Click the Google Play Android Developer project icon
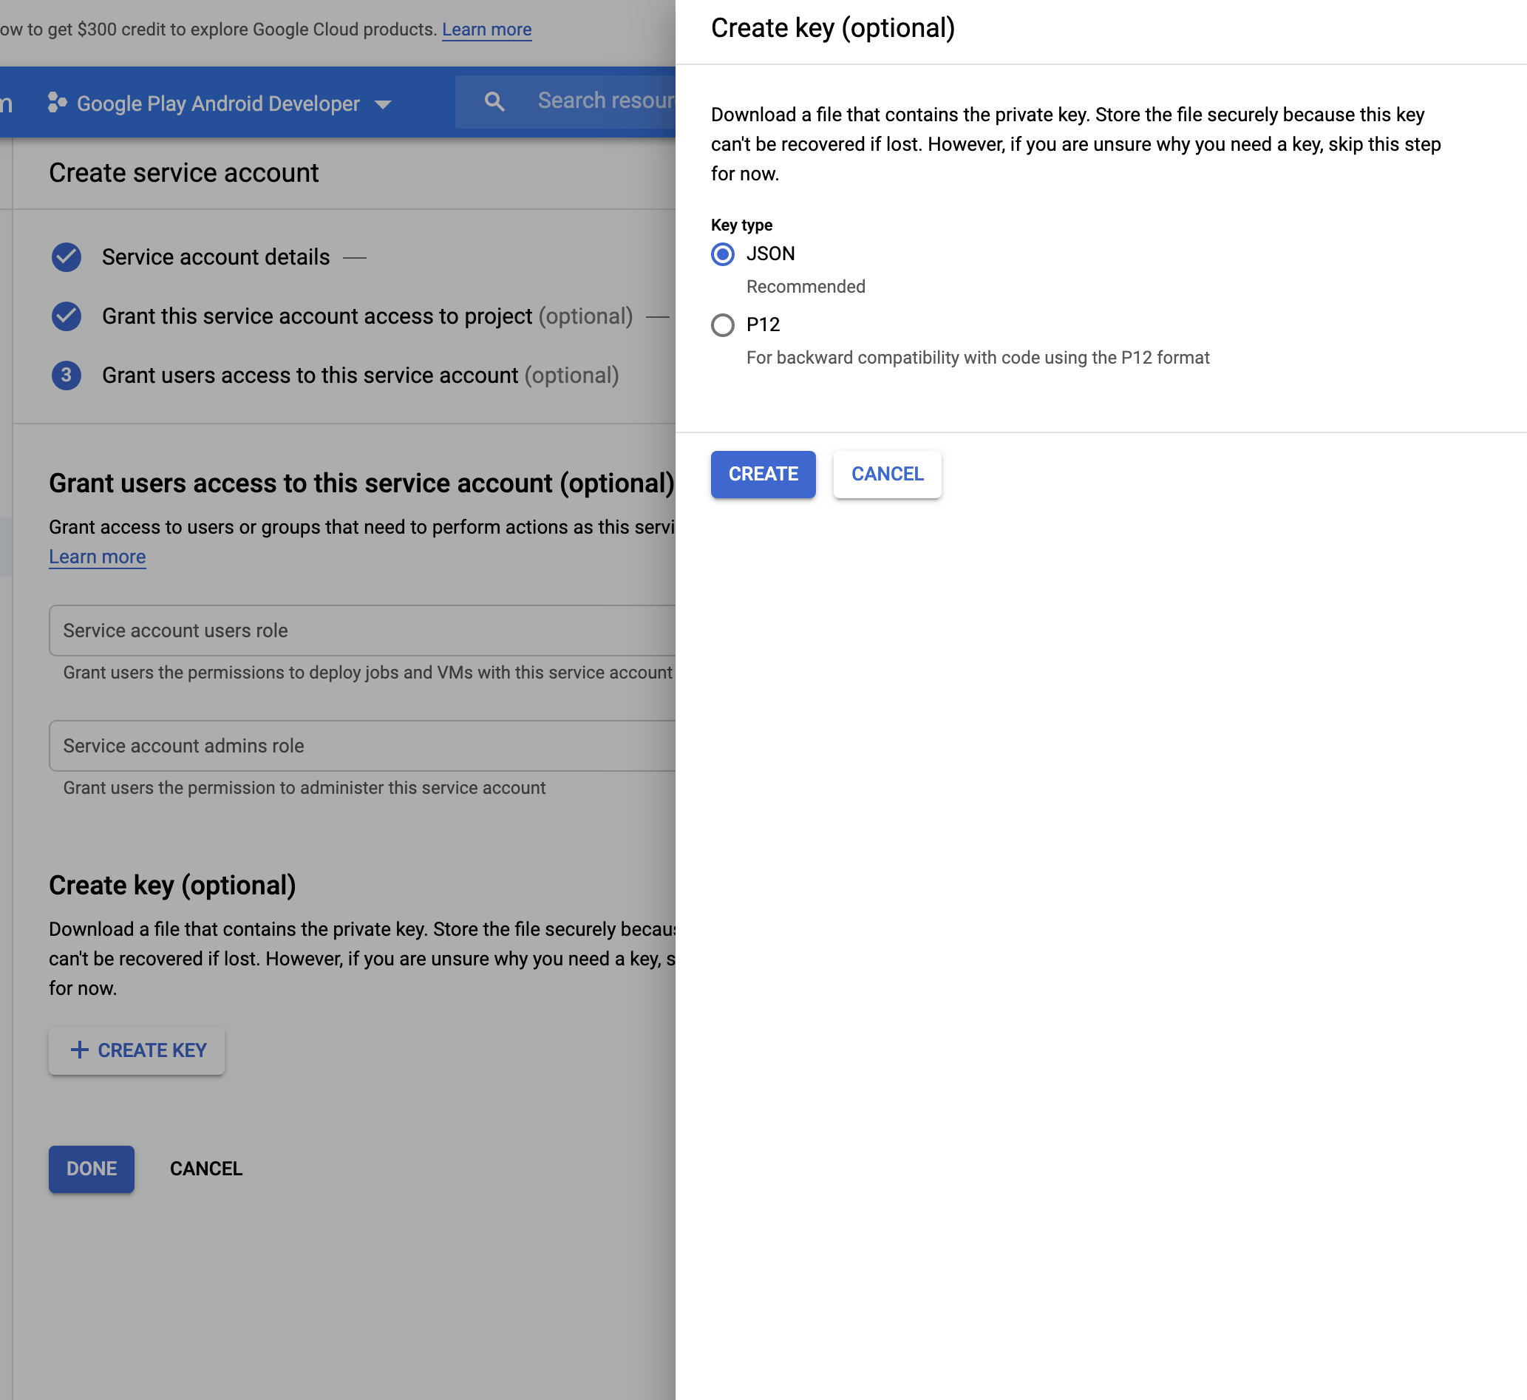 coord(57,102)
